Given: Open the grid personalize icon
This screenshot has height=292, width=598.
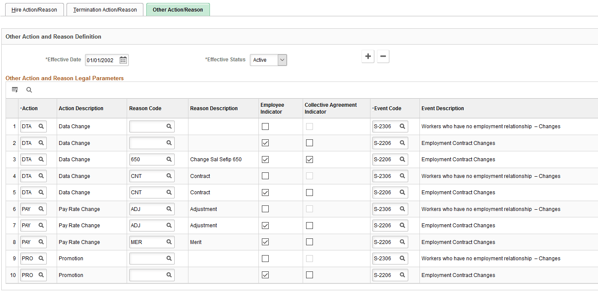Looking at the screenshot, I should point(15,90).
